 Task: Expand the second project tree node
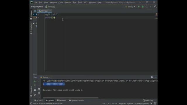click(x=36, y=17)
